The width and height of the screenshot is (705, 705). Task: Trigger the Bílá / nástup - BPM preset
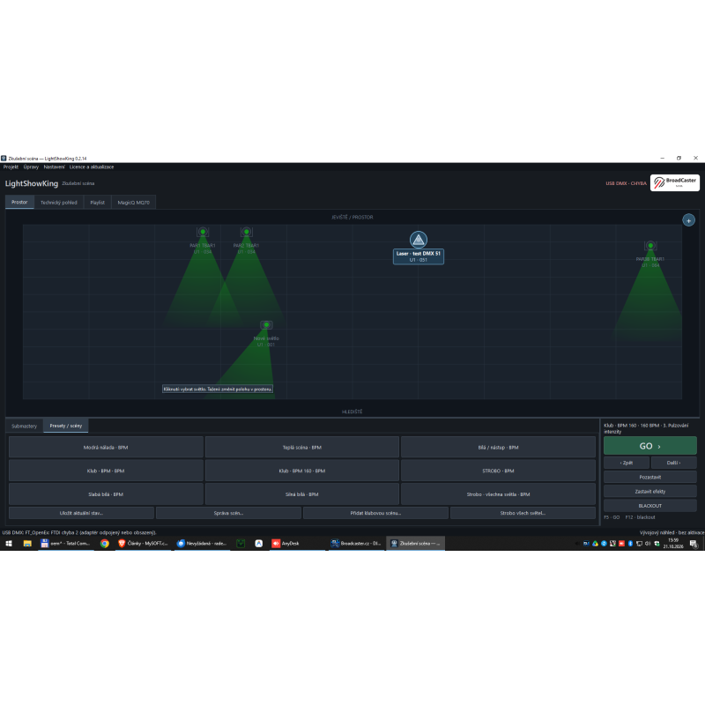498,448
